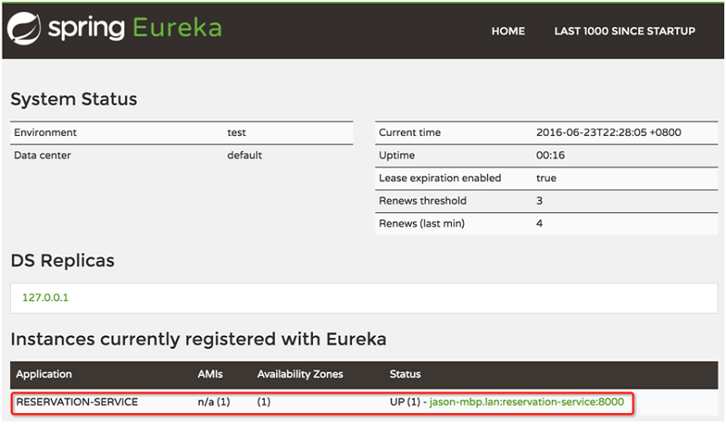Select the RESERVATION-SERVICE application cell
This screenshot has width=726, height=424.
point(77,401)
